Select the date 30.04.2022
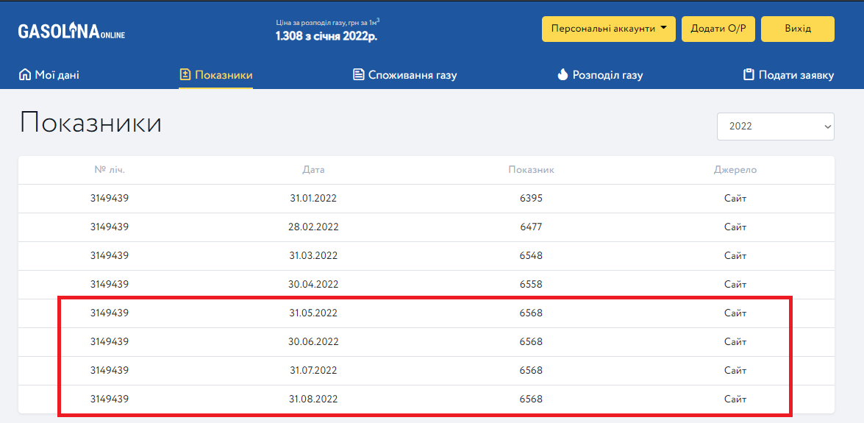Image resolution: width=864 pixels, height=423 pixels. (313, 285)
